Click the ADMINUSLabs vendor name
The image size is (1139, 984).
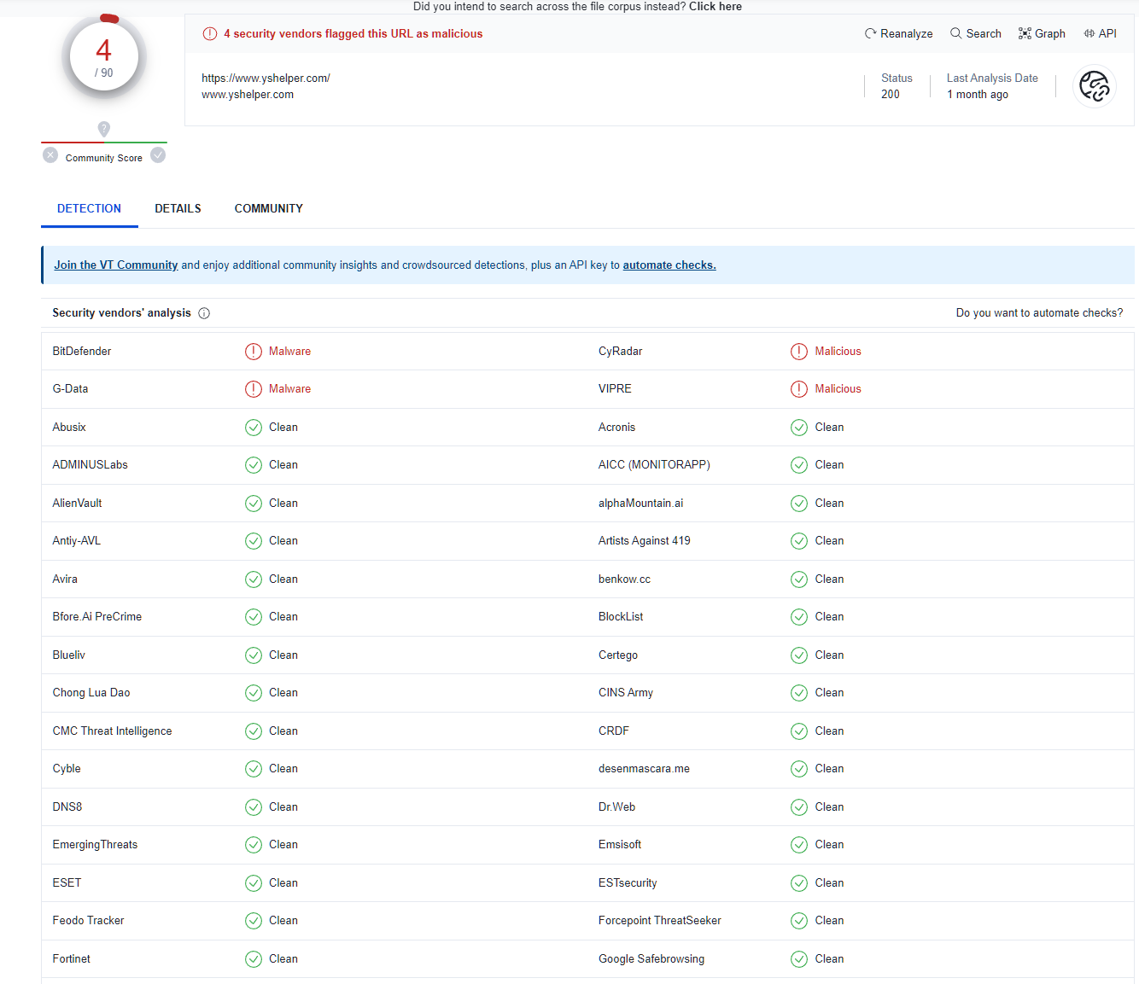coord(91,465)
